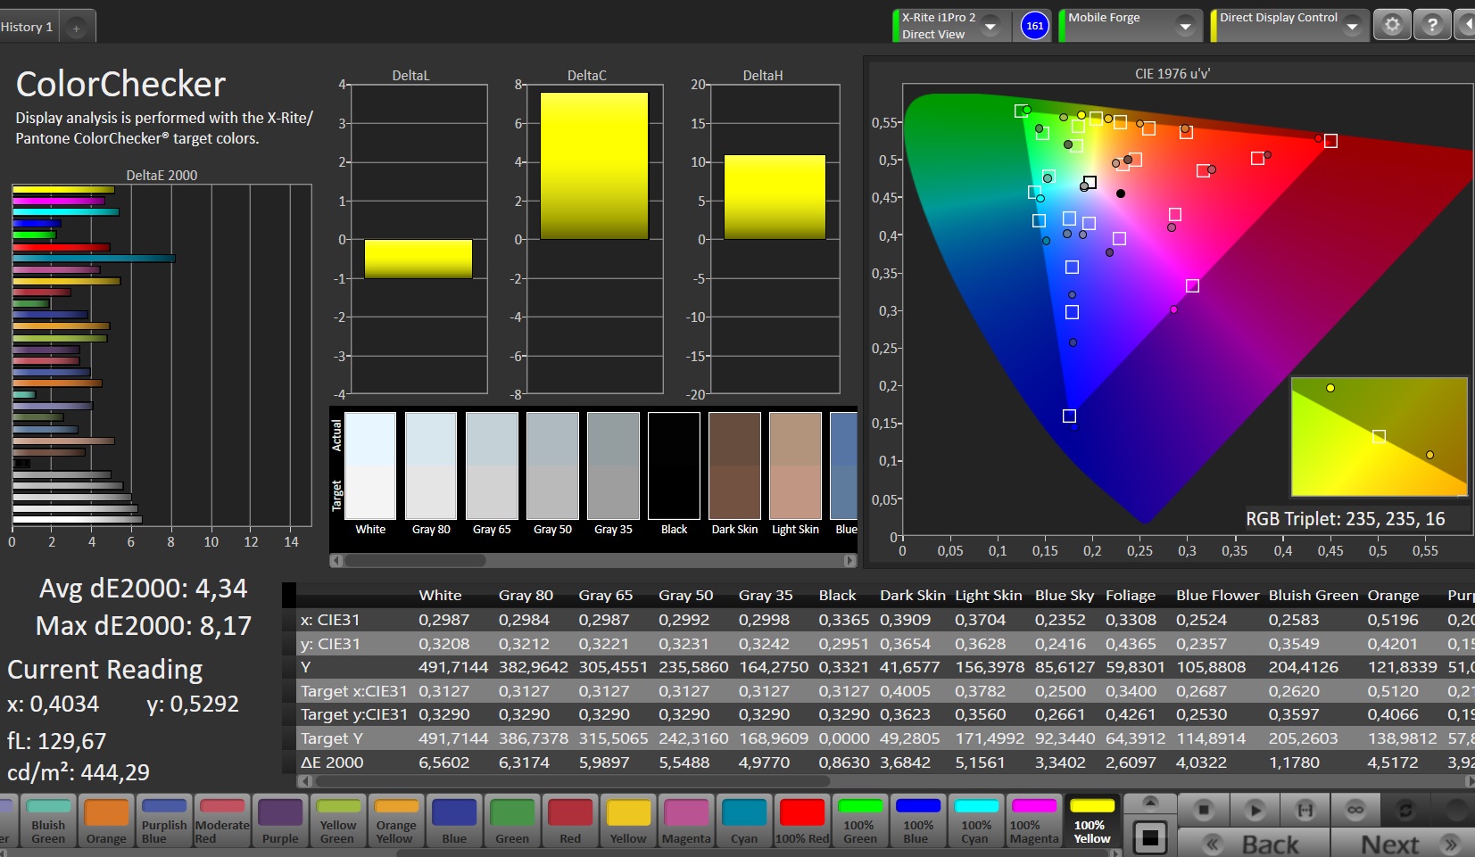Select the 100% Red color swatch
This screenshot has height=857, width=1475.
coord(801,820)
